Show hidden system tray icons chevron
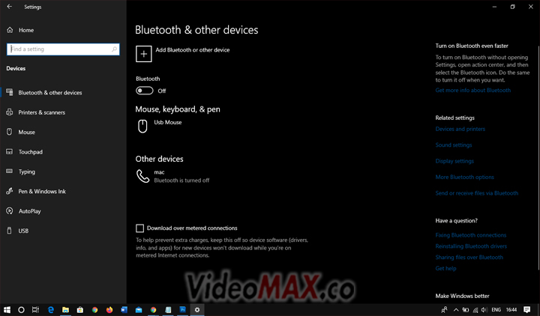The height and width of the screenshot is (316, 540). tap(456, 310)
